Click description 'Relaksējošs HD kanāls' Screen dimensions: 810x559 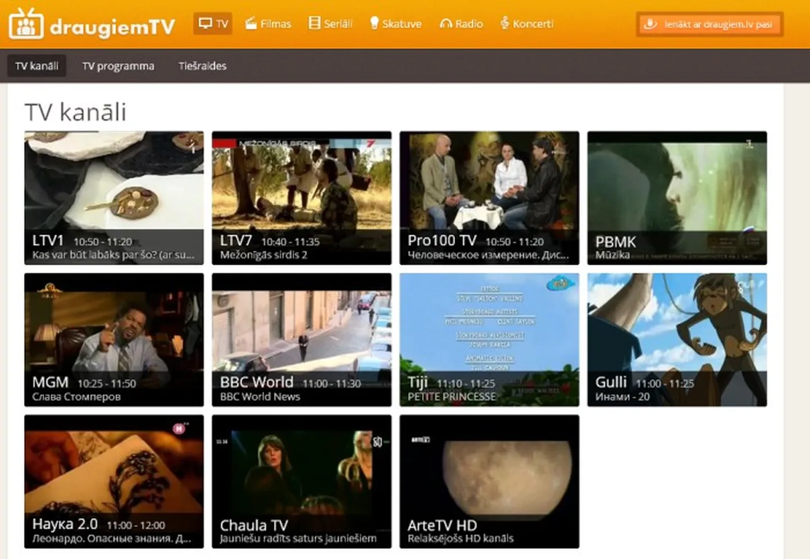tap(461, 538)
